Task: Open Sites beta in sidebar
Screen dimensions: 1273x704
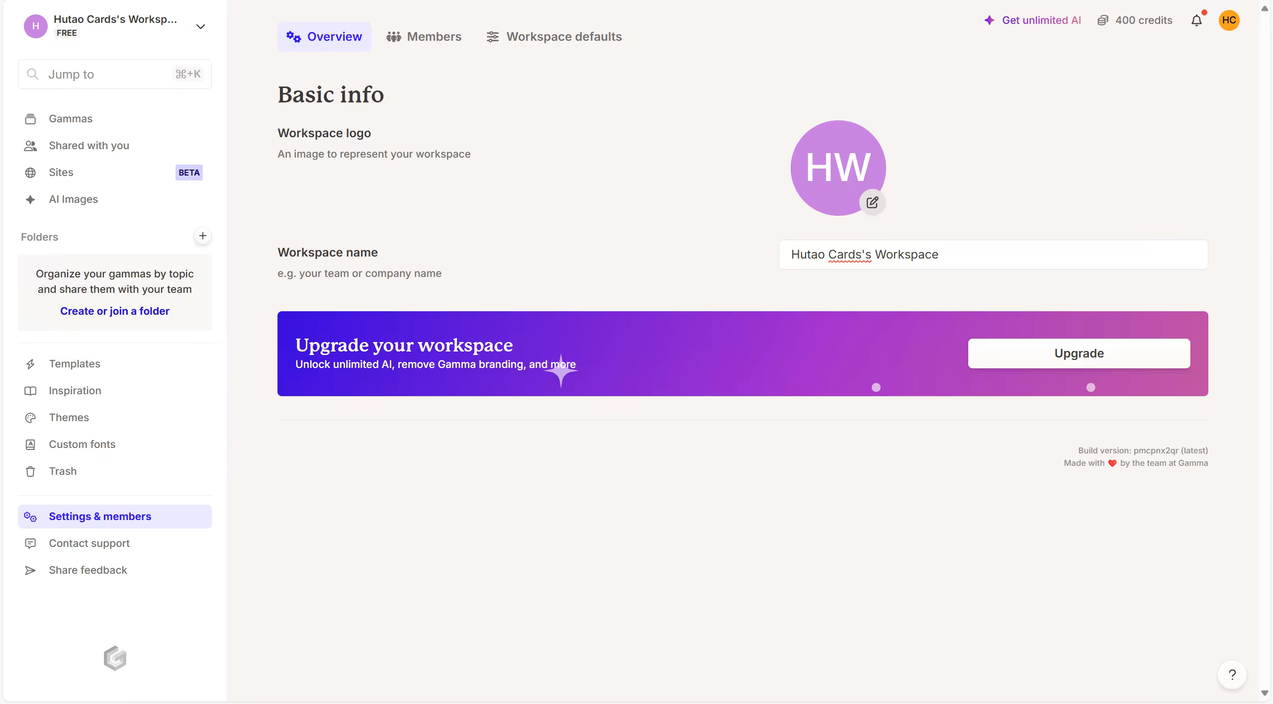Action: (61, 173)
